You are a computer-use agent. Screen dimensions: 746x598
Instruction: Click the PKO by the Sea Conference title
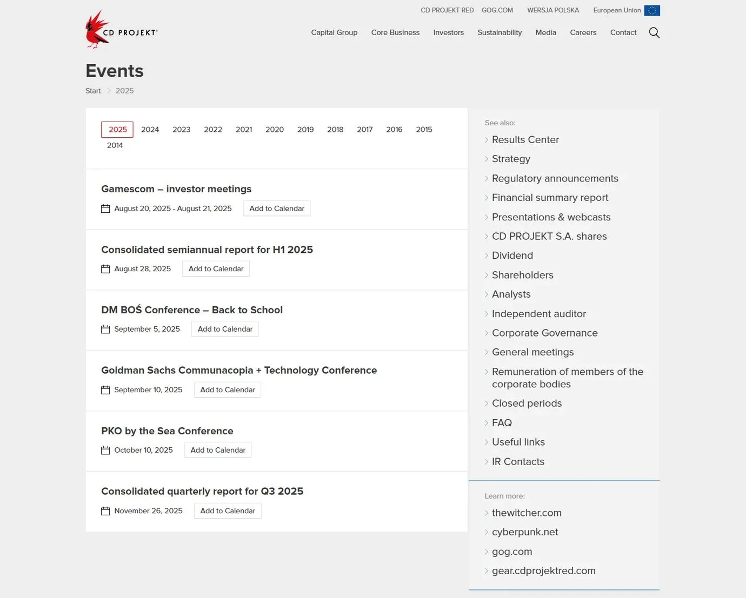coord(167,431)
